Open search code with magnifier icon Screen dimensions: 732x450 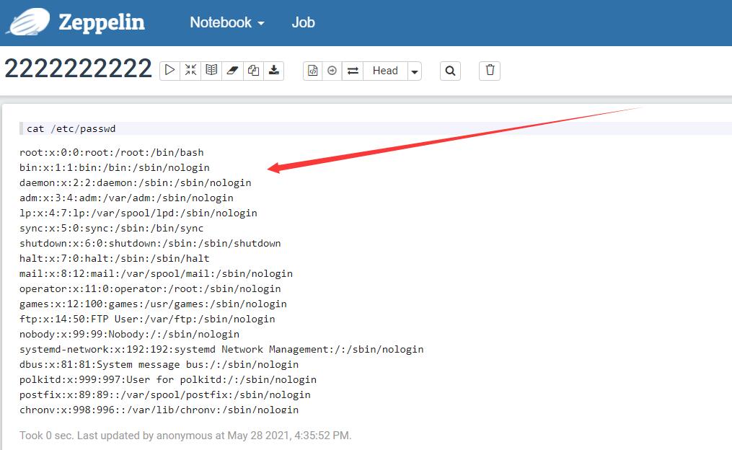pyautogui.click(x=450, y=71)
